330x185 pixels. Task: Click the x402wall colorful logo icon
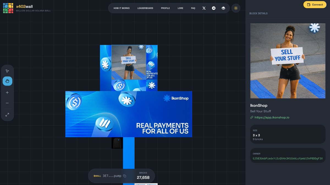pyautogui.click(x=8, y=8)
